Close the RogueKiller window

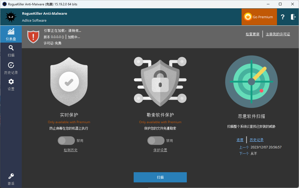pyautogui.click(x=293, y=4)
